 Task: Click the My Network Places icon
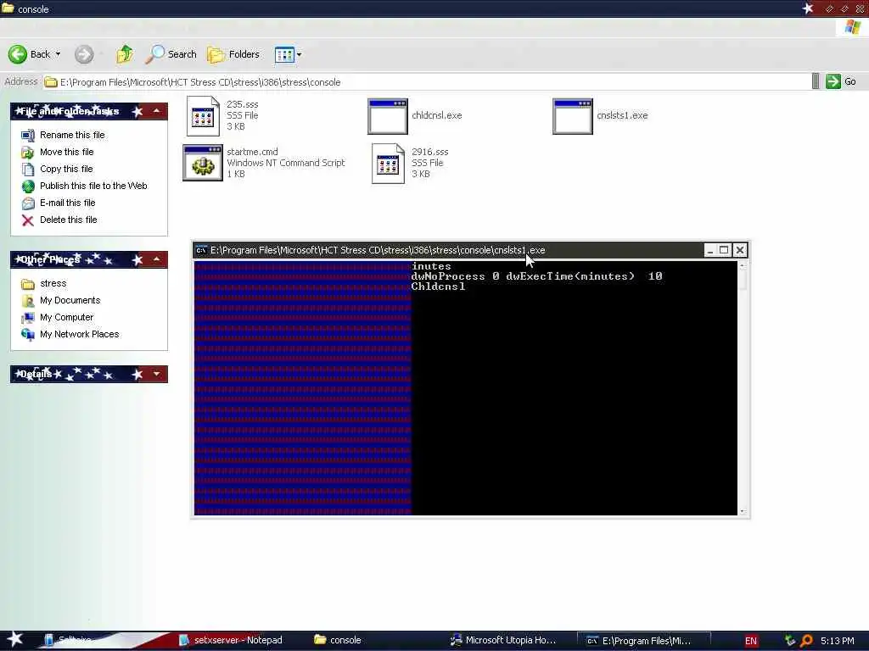pos(28,334)
